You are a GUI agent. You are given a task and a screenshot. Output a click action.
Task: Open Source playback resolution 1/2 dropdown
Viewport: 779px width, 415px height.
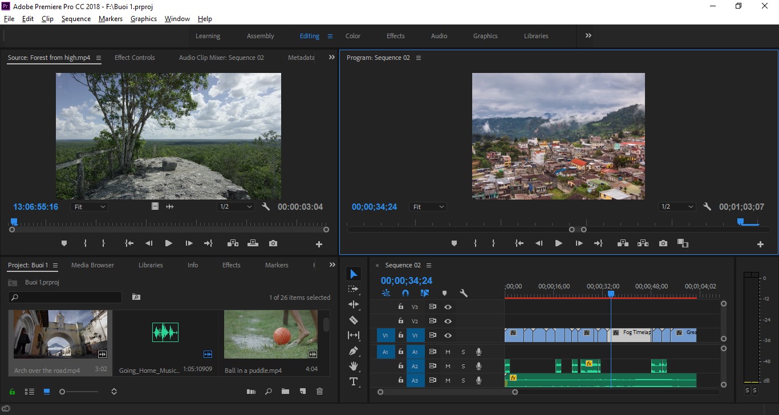coord(235,207)
